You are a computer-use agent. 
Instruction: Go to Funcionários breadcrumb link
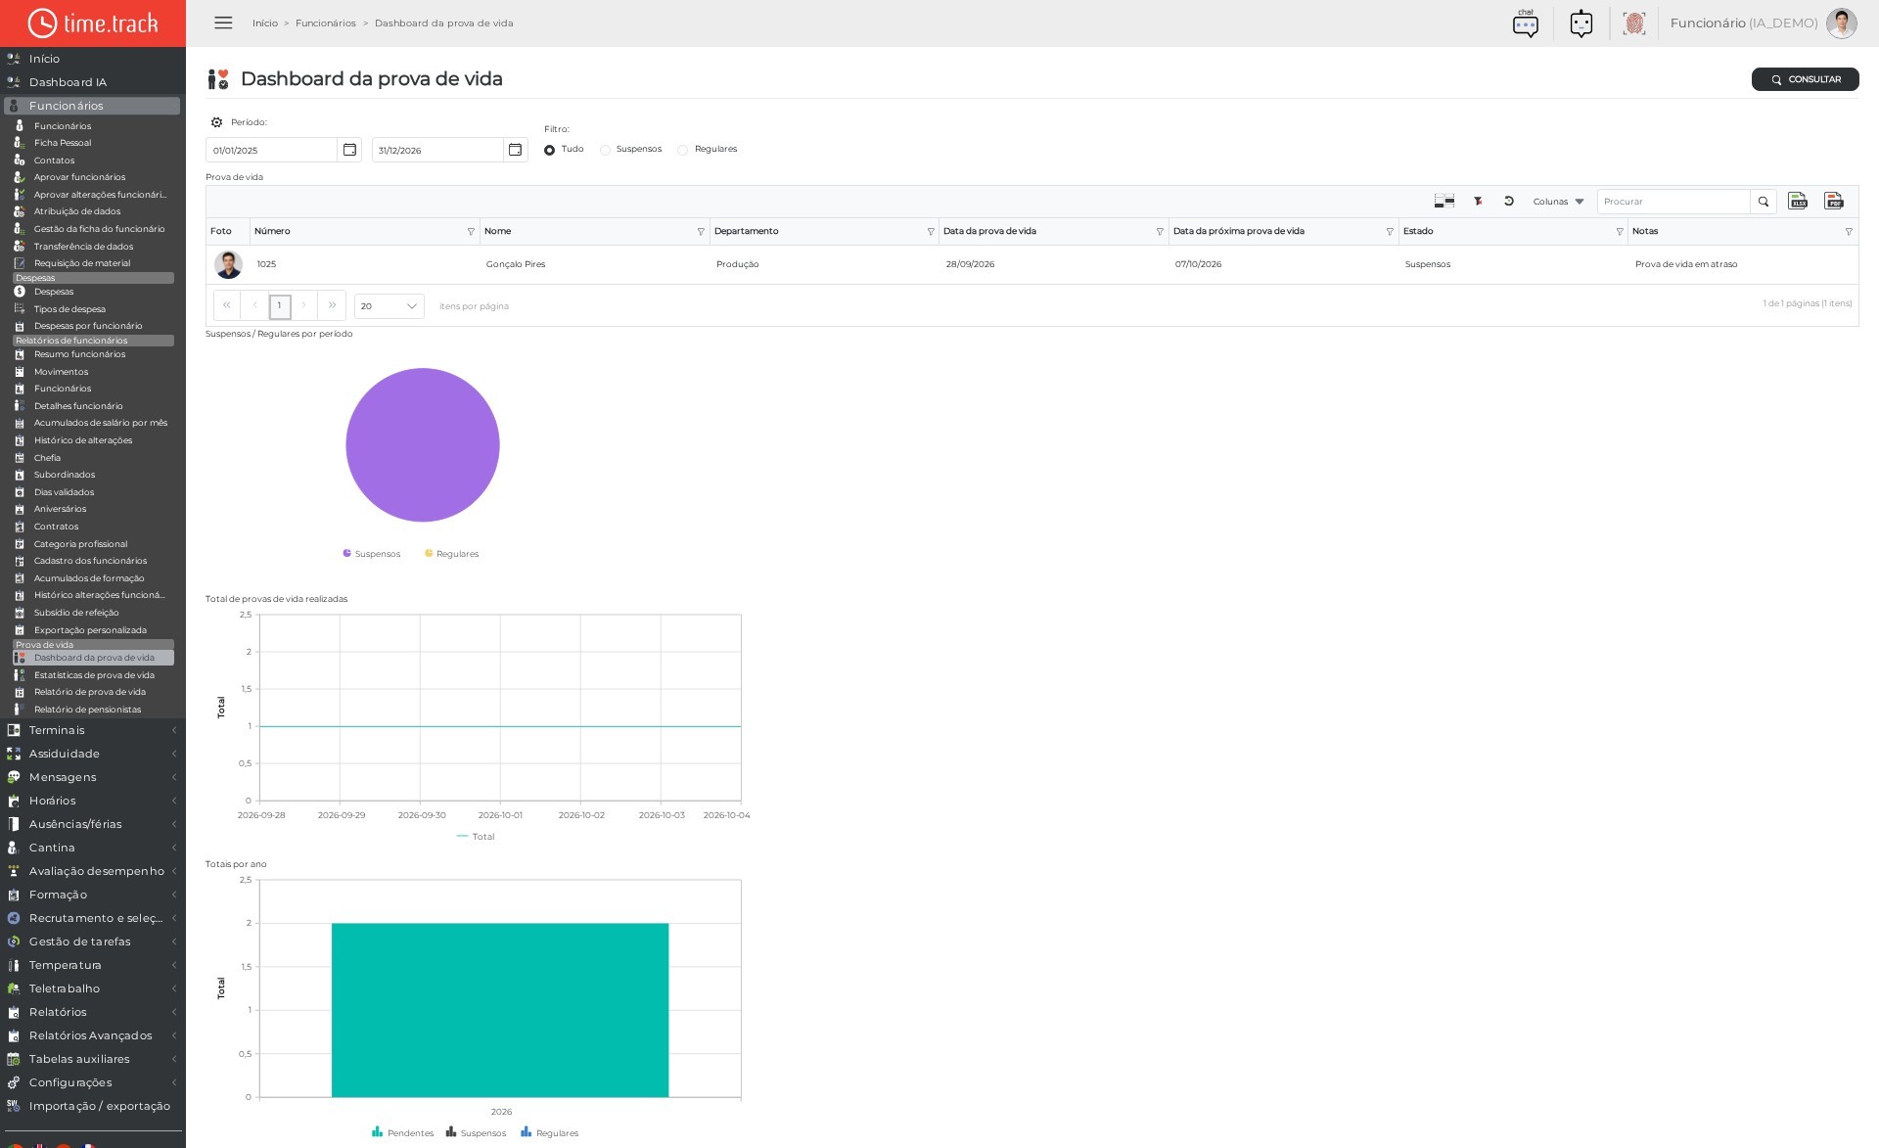tap(326, 23)
